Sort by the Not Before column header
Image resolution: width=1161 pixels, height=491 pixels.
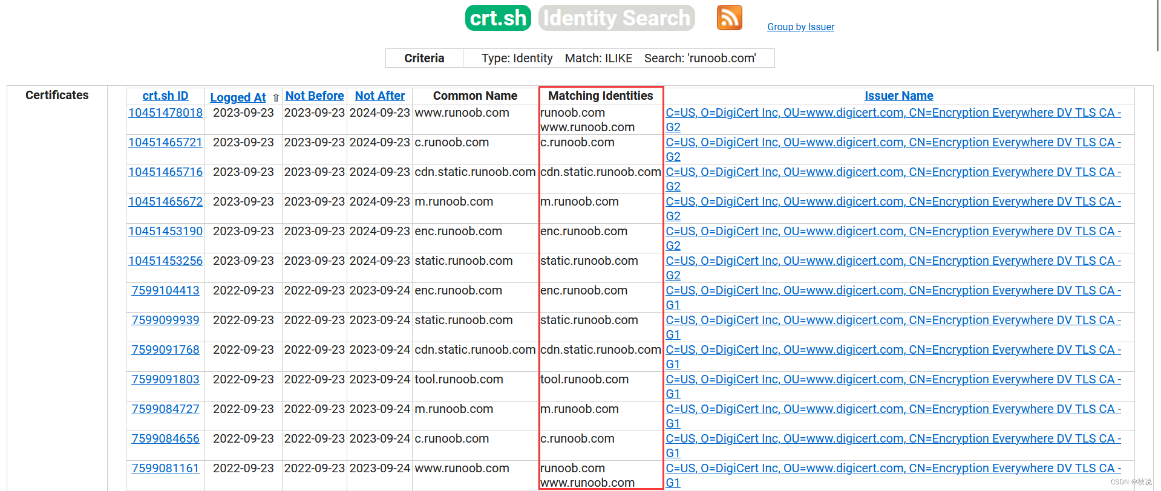click(x=314, y=96)
